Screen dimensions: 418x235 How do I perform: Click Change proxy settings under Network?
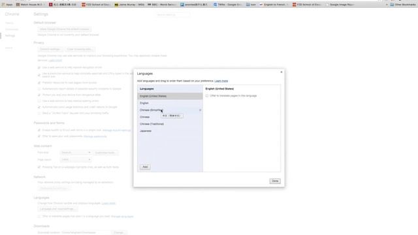pyautogui.click(x=54, y=189)
